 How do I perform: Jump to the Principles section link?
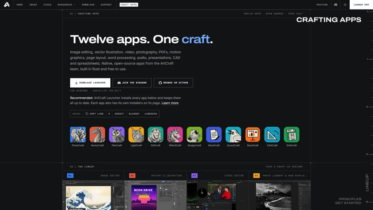pos(350,199)
